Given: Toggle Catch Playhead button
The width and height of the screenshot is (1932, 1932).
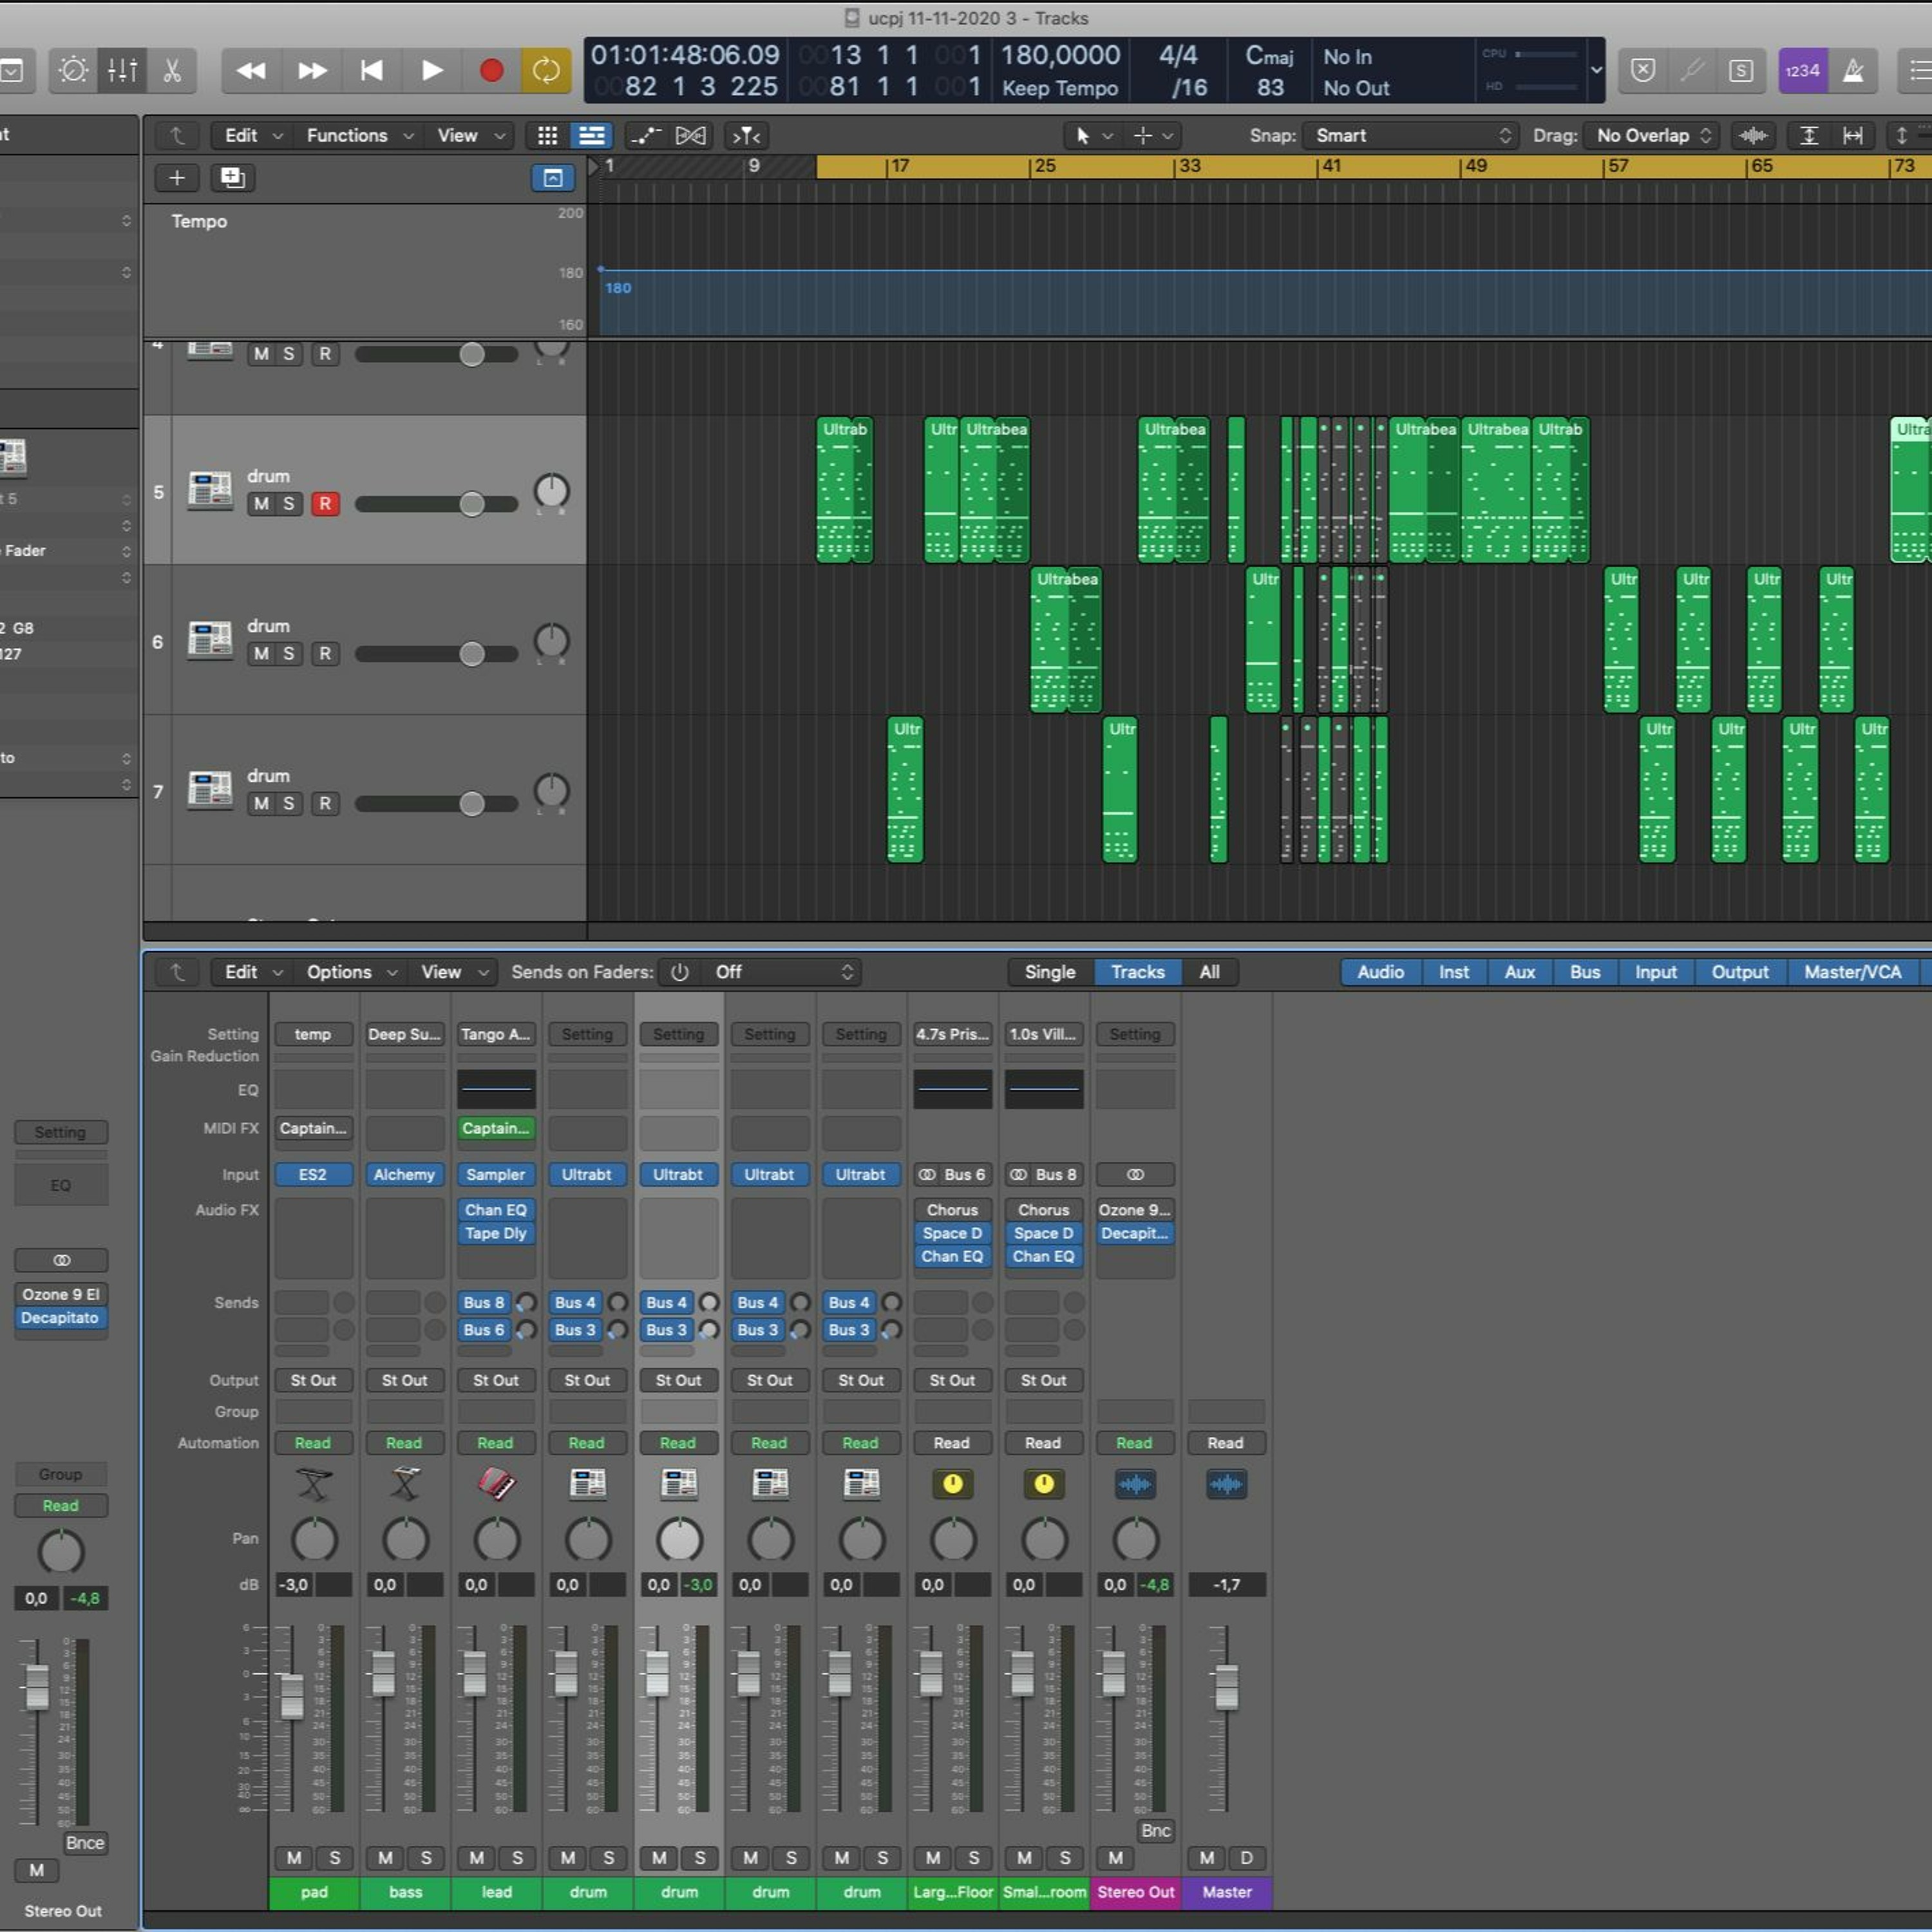Looking at the screenshot, I should pyautogui.click(x=746, y=135).
